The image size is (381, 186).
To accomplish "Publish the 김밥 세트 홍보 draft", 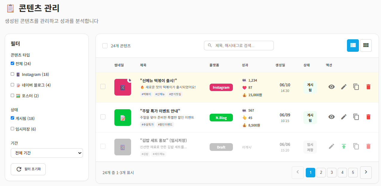I will click(x=344, y=146).
